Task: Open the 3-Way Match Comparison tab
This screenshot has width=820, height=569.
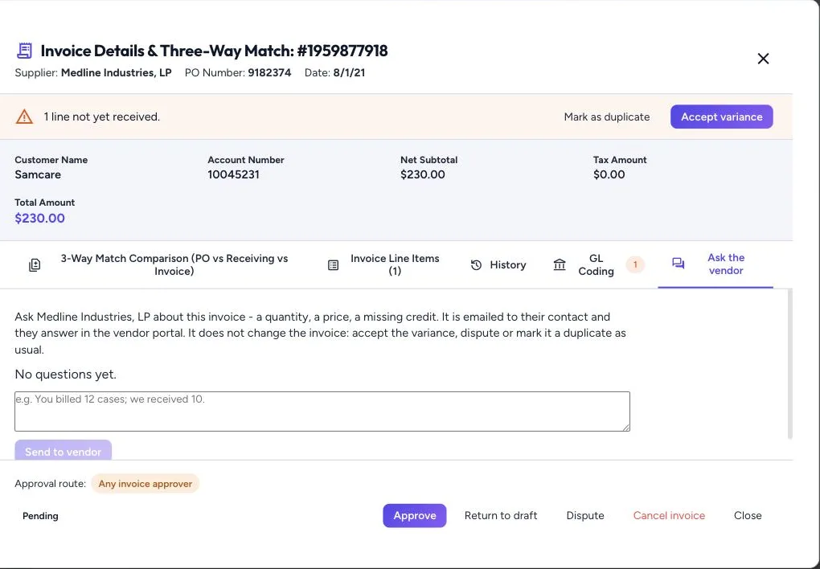Action: pyautogui.click(x=158, y=264)
